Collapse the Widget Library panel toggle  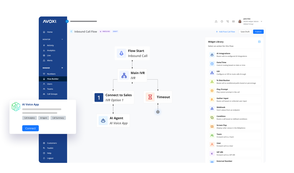[x=259, y=42]
